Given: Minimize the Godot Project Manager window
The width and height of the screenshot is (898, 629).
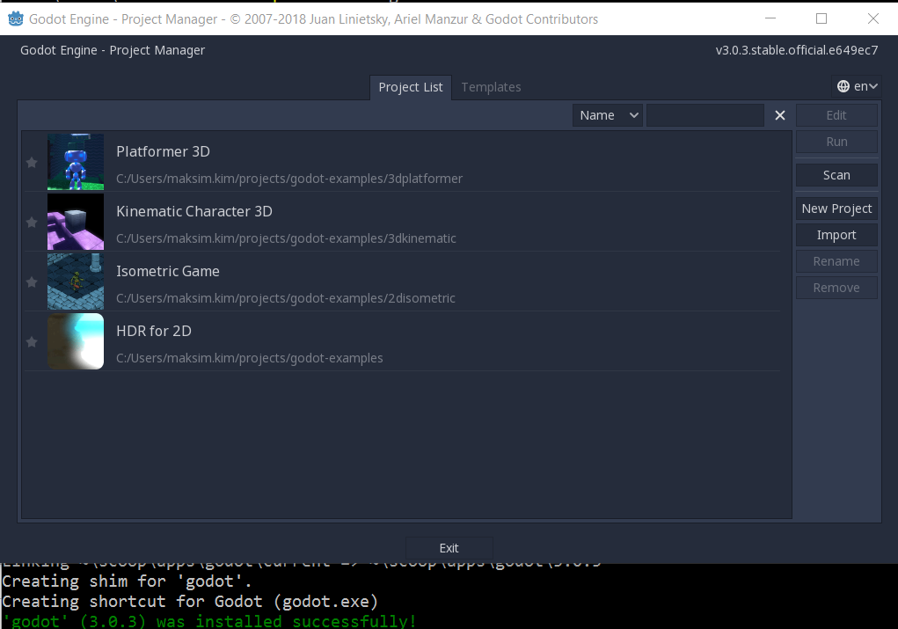Looking at the screenshot, I should pos(770,18).
